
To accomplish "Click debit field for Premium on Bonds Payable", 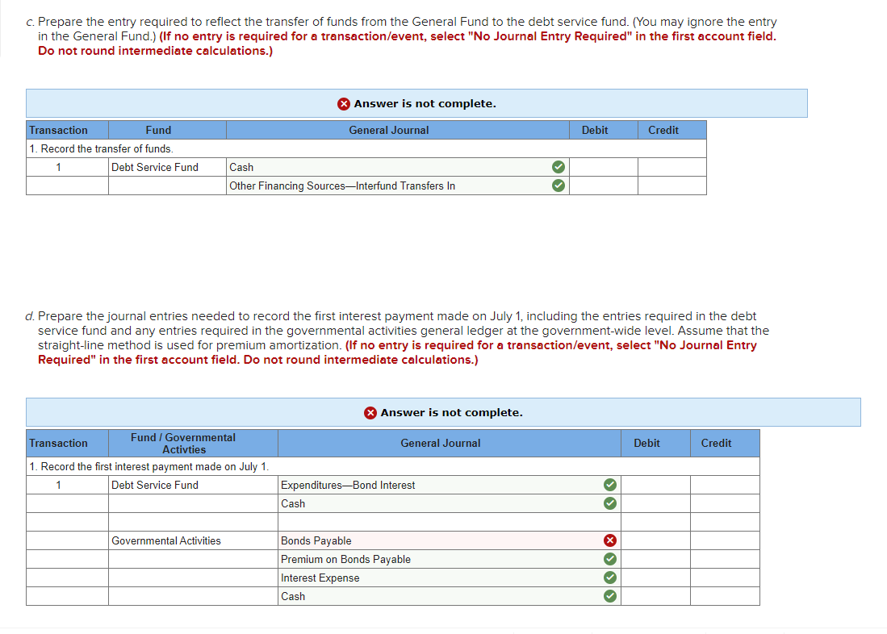I will [x=655, y=559].
